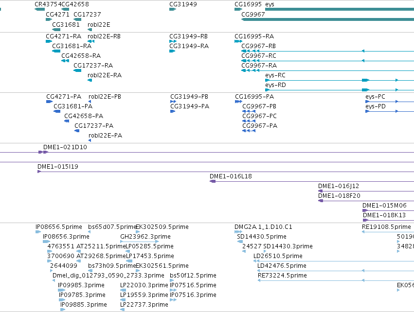This screenshot has height=312, width=414.
Task: Click transcript eys-RD
Action: tap(275, 85)
